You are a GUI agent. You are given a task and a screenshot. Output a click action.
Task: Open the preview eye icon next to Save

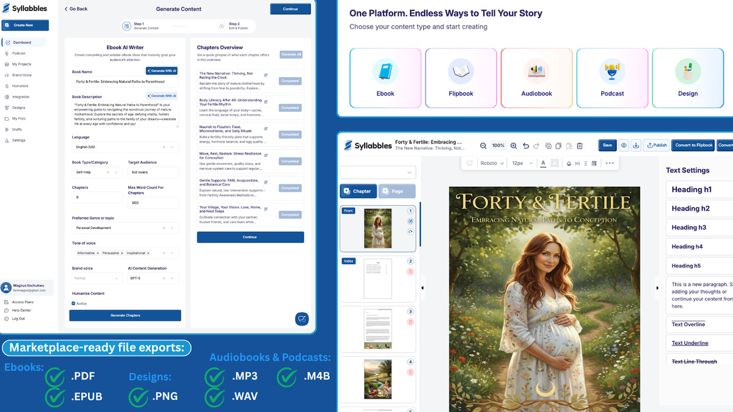624,145
